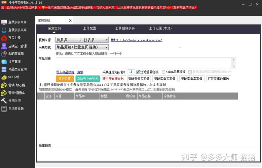
Task: Open 复制来源 dropdown 拼多多->拼多多
Action: [x=82, y=40]
